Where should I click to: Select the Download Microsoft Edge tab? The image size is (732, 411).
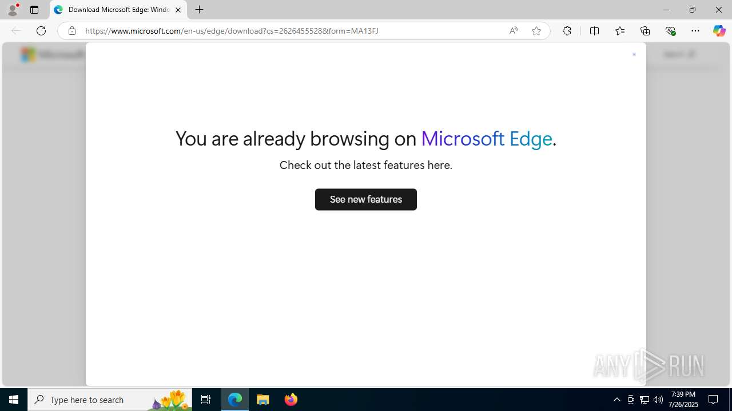(x=118, y=10)
